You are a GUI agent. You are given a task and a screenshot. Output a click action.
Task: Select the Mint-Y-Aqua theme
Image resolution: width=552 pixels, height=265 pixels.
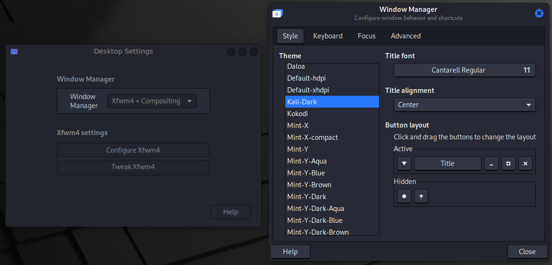click(332, 161)
